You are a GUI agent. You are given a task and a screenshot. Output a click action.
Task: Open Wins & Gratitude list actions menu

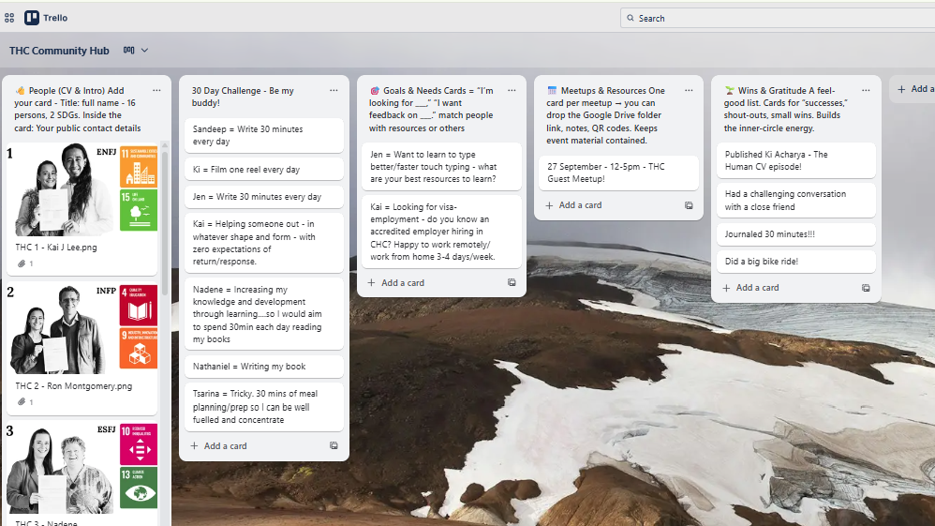pyautogui.click(x=866, y=91)
